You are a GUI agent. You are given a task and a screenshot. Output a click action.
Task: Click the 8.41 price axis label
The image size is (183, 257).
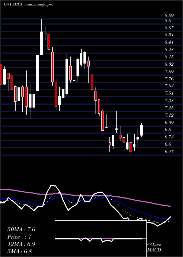[169, 42]
